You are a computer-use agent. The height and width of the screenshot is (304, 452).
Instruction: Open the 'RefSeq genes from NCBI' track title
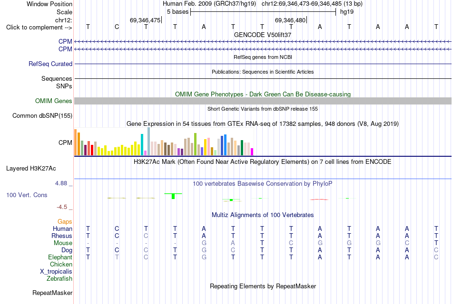[263, 57]
